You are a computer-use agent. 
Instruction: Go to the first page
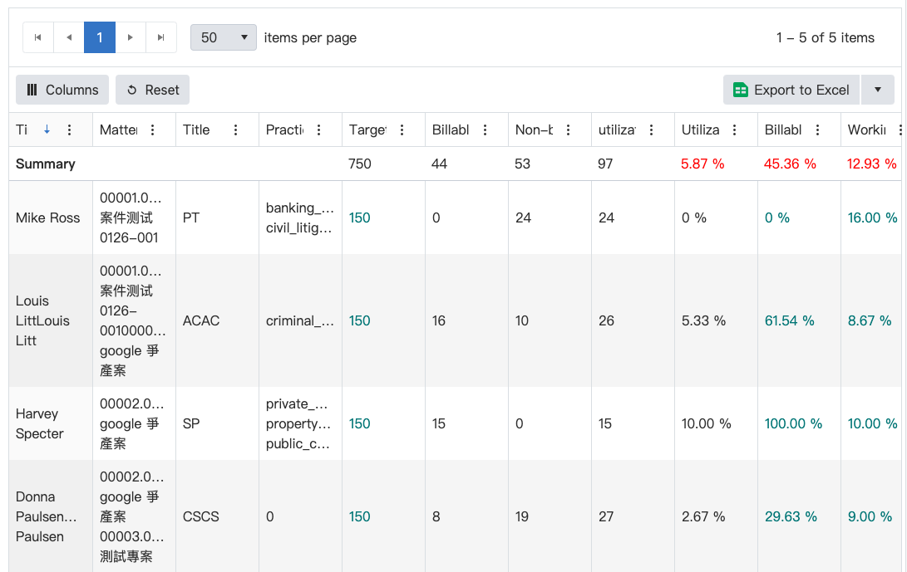tap(37, 37)
